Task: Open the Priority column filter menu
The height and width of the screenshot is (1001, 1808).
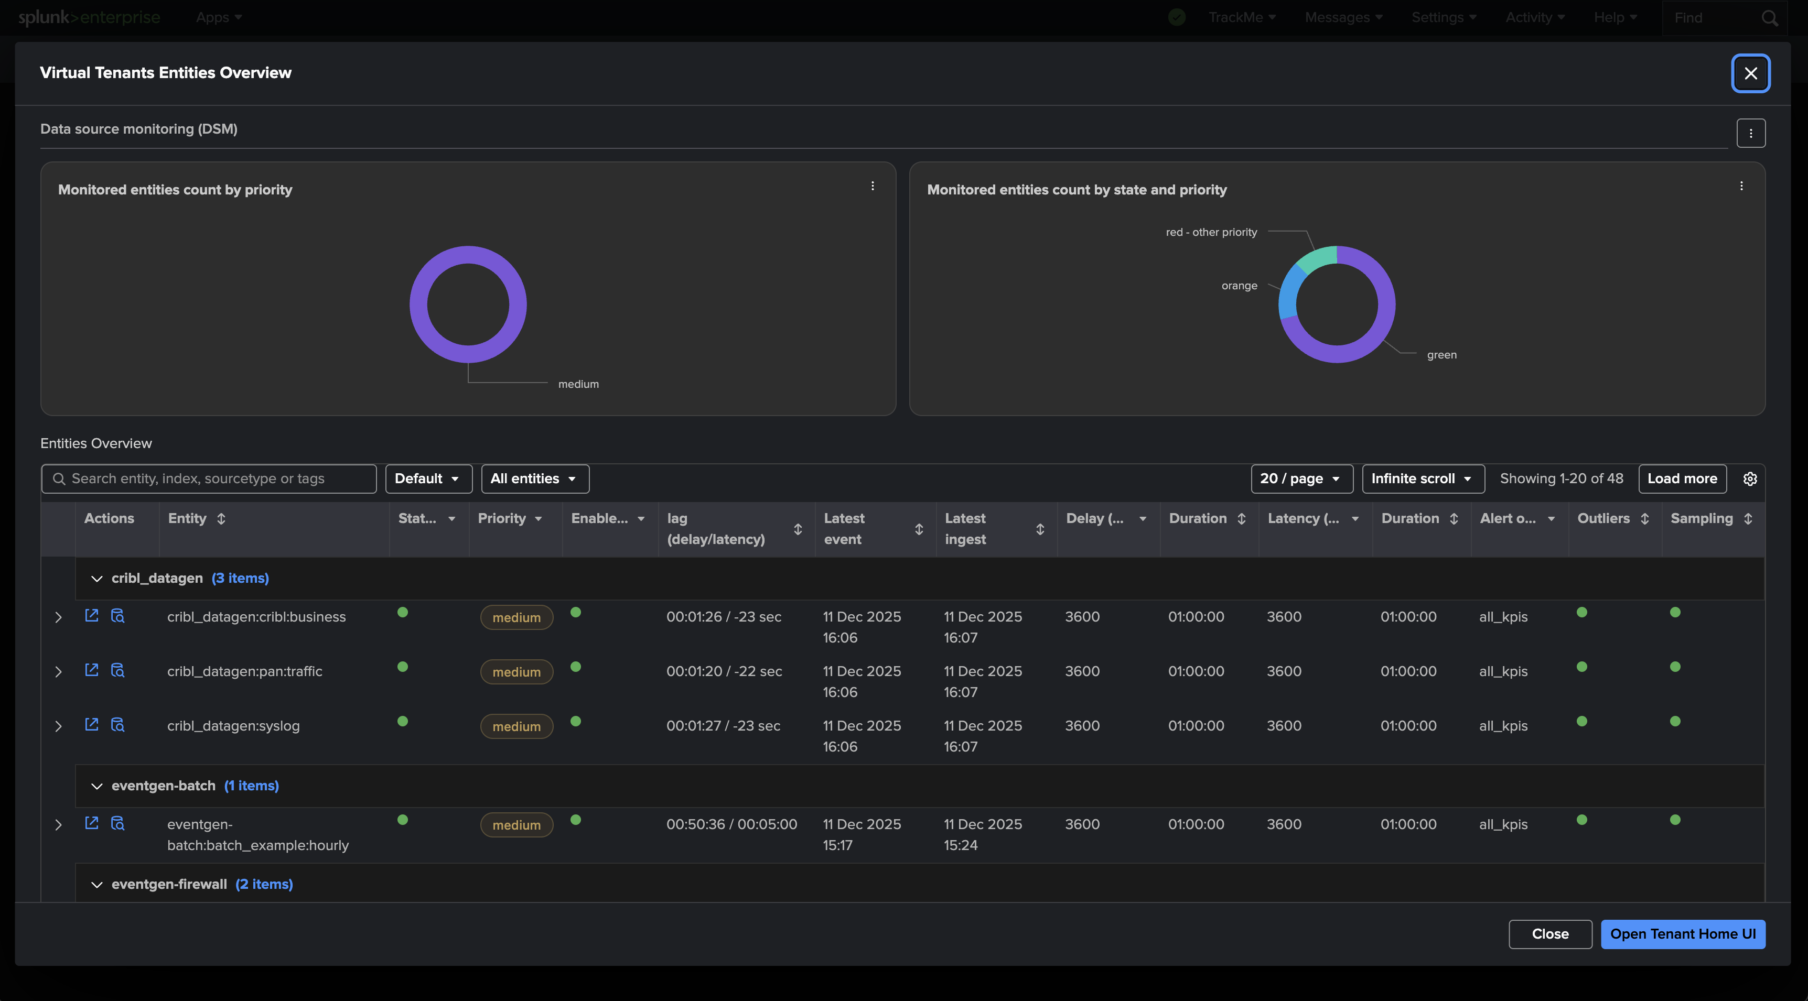Action: [x=537, y=518]
